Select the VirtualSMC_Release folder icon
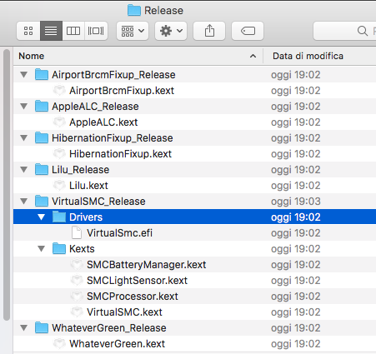376x354 pixels. [x=42, y=201]
